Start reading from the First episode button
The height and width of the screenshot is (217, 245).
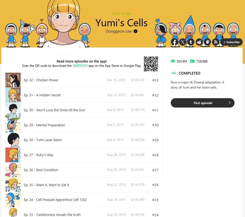202,103
